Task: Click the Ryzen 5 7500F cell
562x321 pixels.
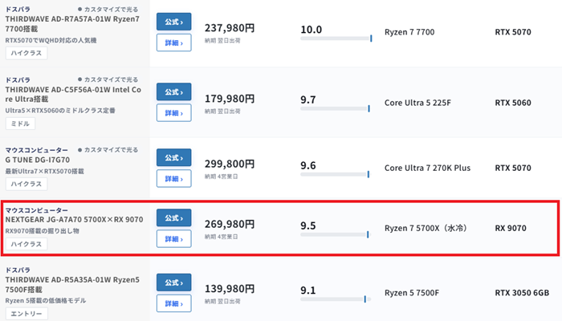Action: (x=411, y=293)
